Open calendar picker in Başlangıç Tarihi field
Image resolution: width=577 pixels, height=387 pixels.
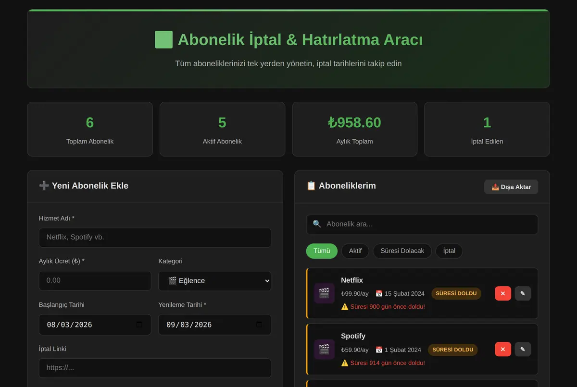point(139,325)
